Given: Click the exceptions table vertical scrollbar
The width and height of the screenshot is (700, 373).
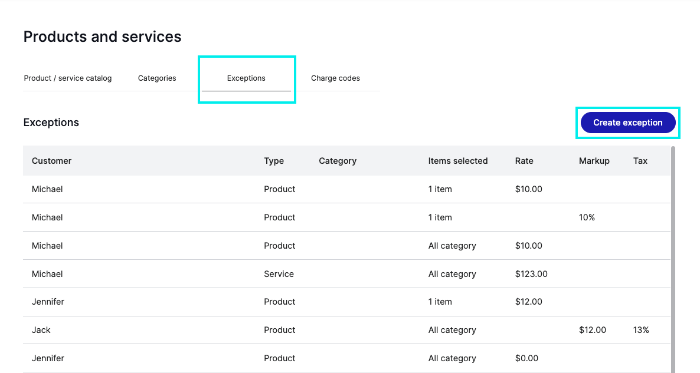Looking at the screenshot, I should (x=673, y=259).
